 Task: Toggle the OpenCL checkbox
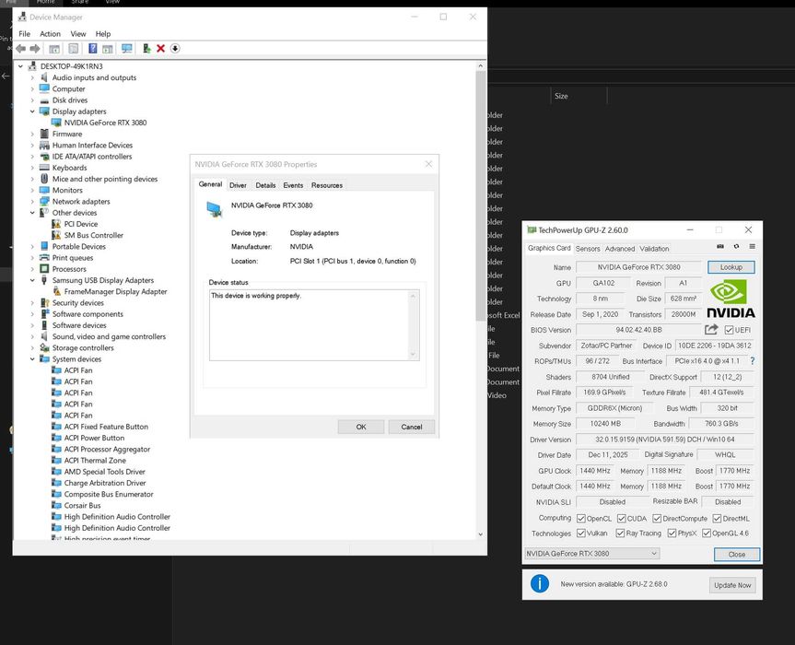click(581, 518)
